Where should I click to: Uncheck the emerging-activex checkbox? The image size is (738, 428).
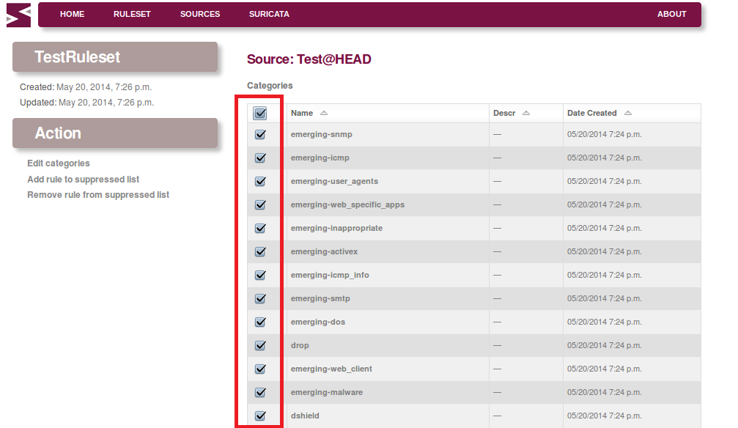click(260, 251)
